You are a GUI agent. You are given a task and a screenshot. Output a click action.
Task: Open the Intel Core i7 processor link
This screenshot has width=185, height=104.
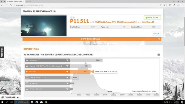click(x=148, y=22)
